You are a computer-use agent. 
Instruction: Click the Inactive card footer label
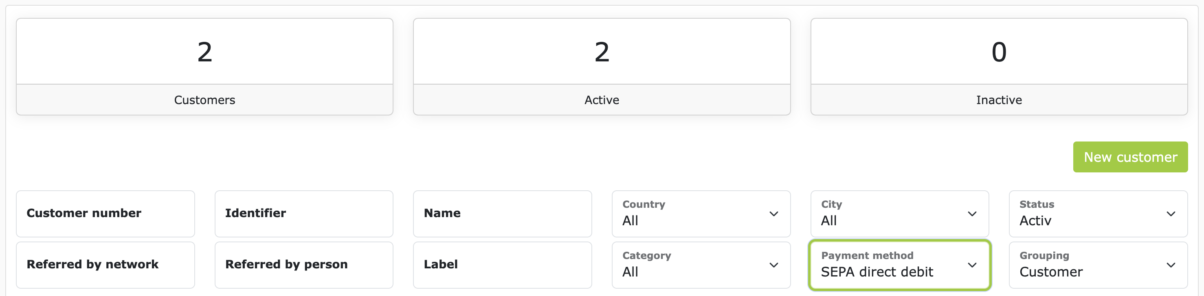999,100
